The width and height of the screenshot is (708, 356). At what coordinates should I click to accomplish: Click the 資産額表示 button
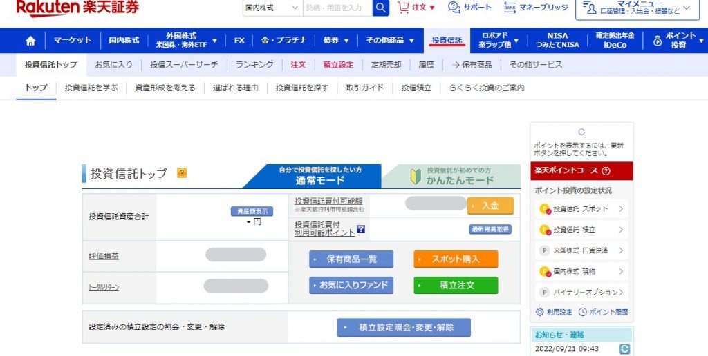(252, 211)
